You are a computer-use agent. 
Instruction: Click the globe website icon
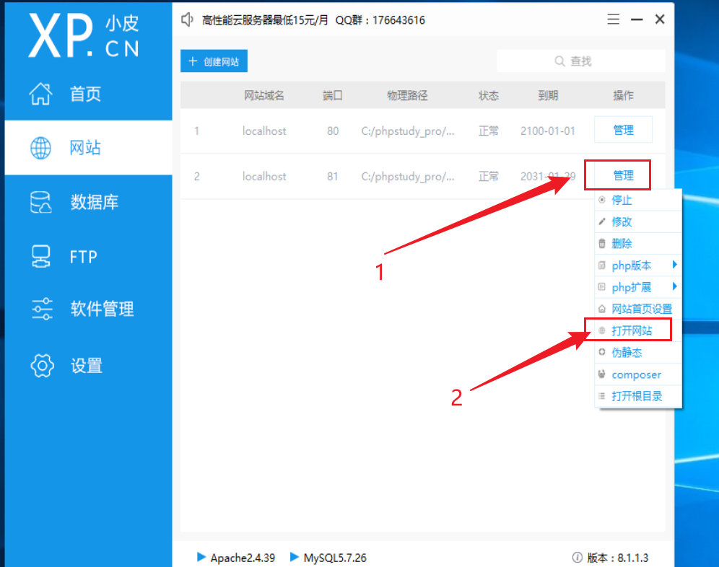click(41, 148)
